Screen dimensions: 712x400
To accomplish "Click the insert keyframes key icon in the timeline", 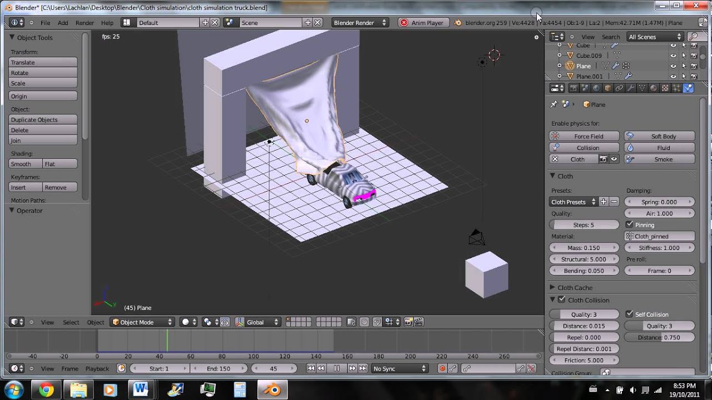I will click(x=520, y=368).
